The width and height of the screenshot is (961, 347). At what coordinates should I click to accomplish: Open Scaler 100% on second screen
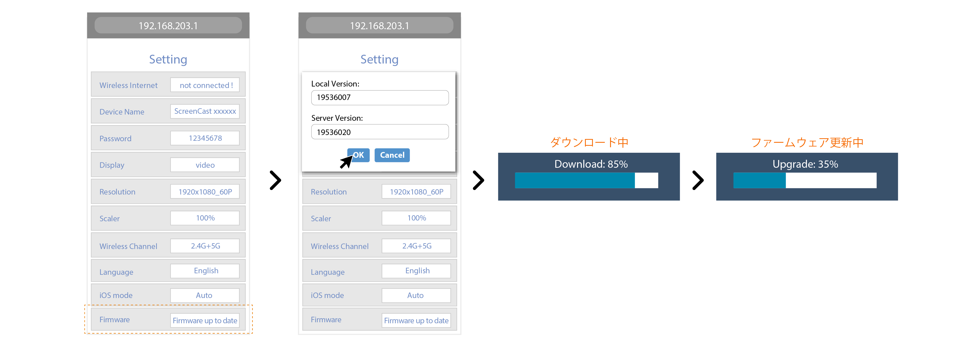416,218
